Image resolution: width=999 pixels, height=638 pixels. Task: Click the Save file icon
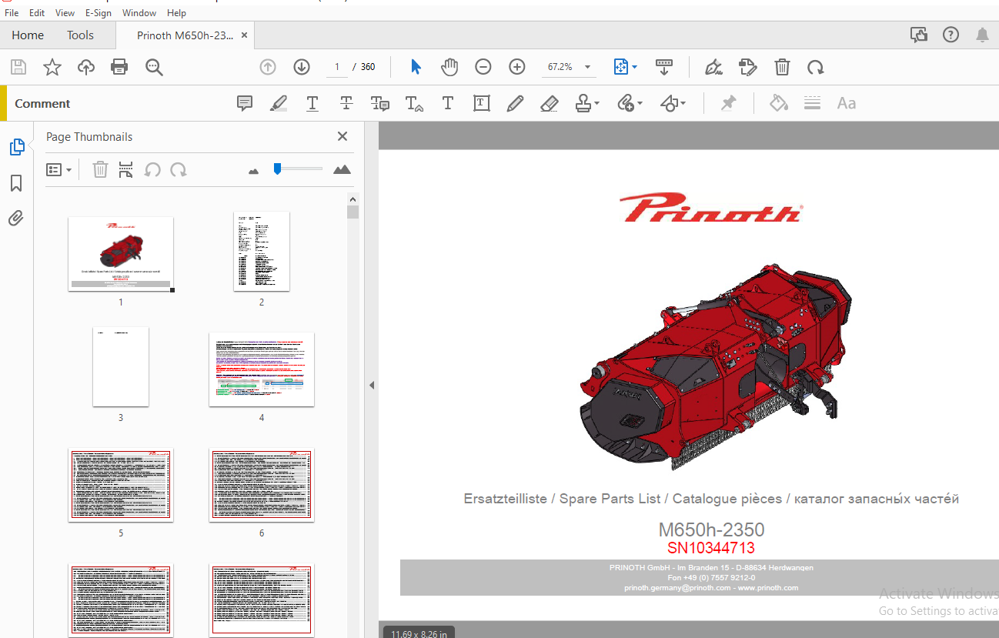pos(18,67)
